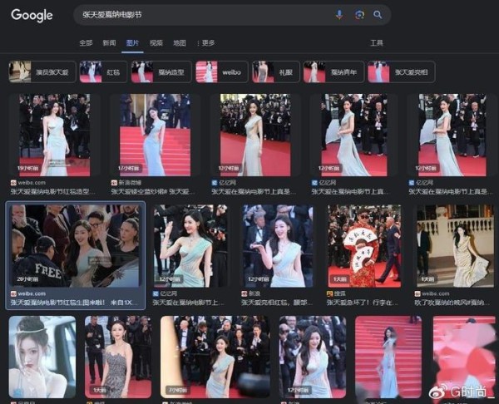Click the 搜狐 favicon under fan image
Viewport: 499px width, 404px height.
329,293
